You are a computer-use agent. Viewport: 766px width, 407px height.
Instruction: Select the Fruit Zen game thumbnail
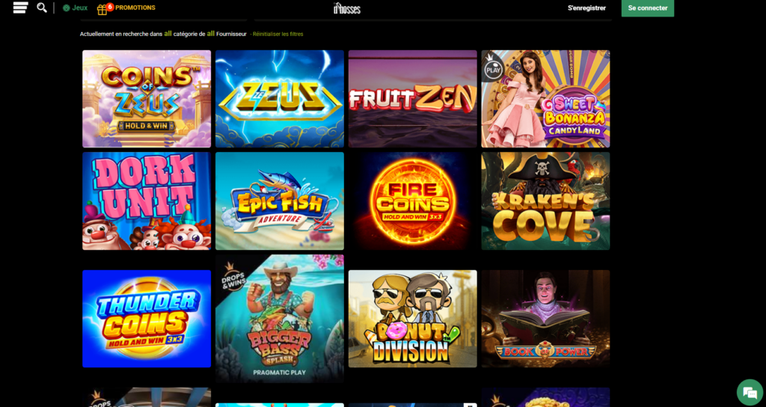(412, 99)
